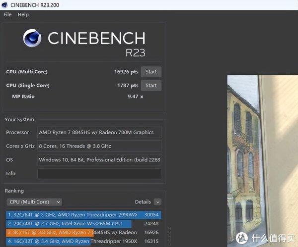Viewport: 298px width, 247px height.
Task: Click the Info input field
Action: click(x=99, y=174)
